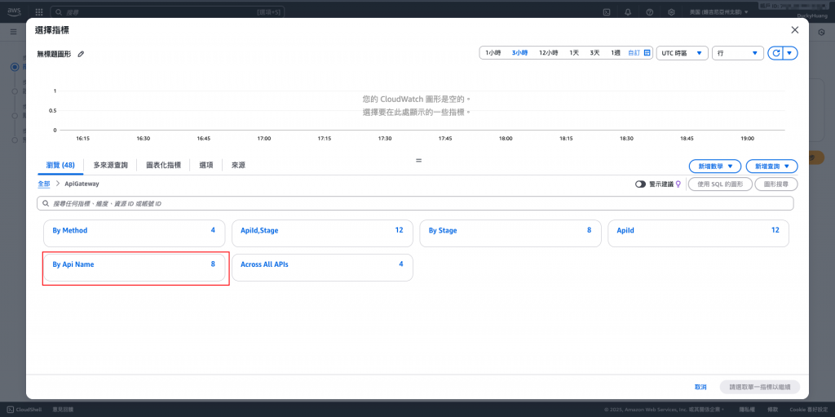Viewport: 835px width, 417px height.
Task: Open UTC 時區 dropdown
Action: pos(683,53)
